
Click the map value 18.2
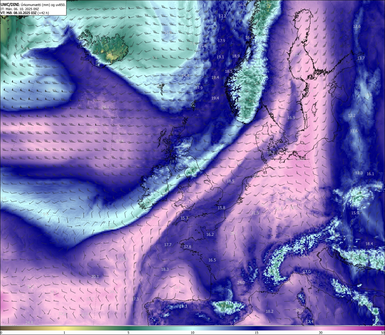point(269,311)
